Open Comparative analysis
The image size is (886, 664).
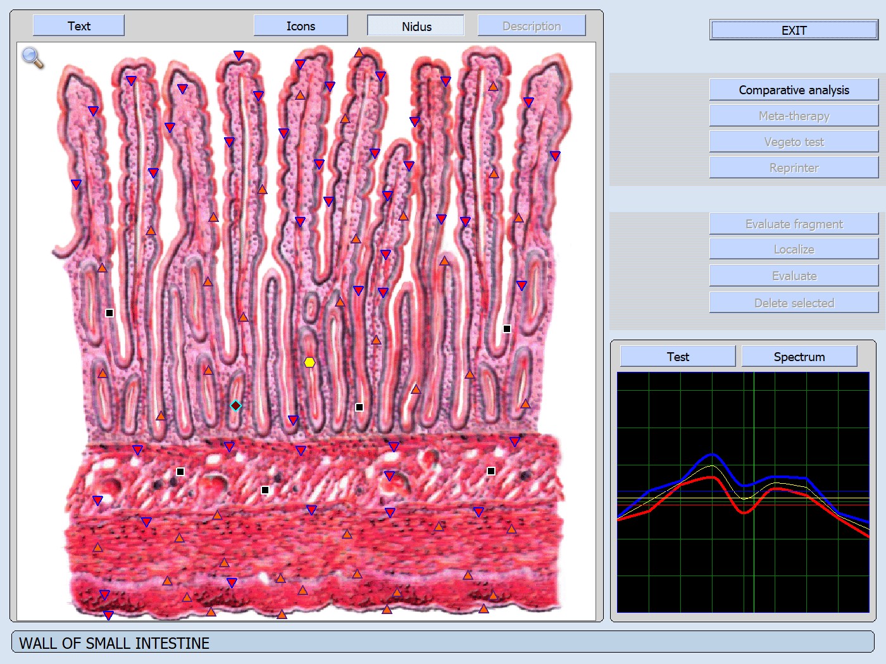(794, 90)
